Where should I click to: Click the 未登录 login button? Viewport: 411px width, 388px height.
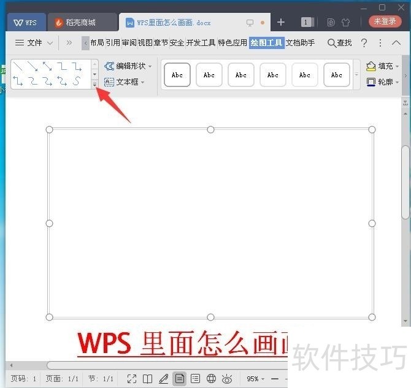385,21
